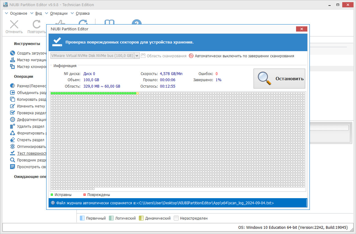Click Тест поверхности link in sidebar
The height and width of the screenshot is (234, 356).
click(x=32, y=153)
